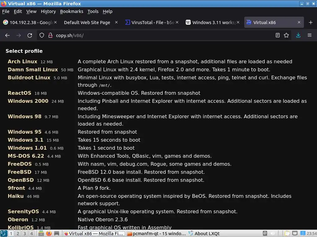Open the Help menu
This screenshot has height=237, width=317.
click(107, 11)
